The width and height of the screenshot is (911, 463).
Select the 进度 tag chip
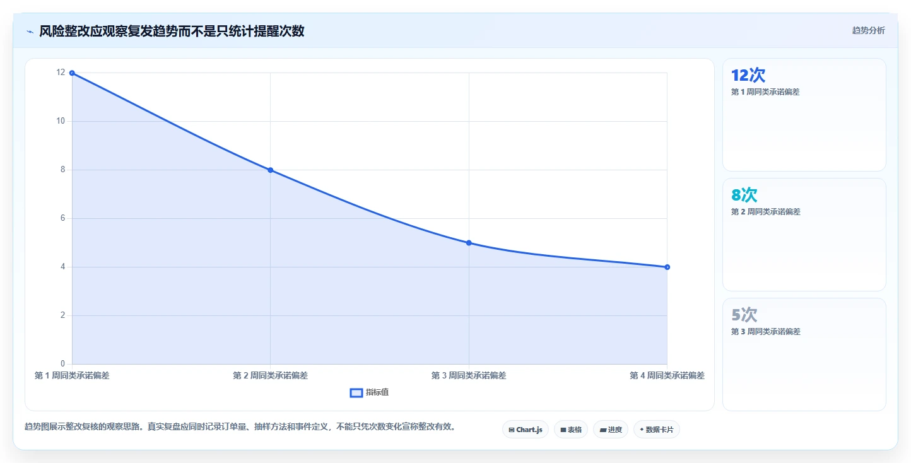point(611,430)
